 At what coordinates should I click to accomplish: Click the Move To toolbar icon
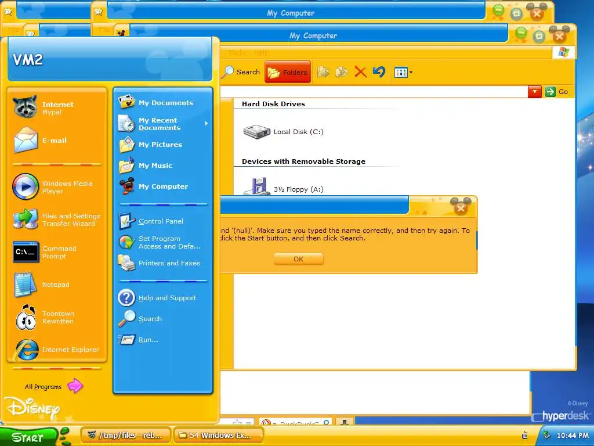323,71
